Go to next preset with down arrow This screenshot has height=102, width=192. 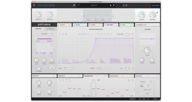pos(114,5)
